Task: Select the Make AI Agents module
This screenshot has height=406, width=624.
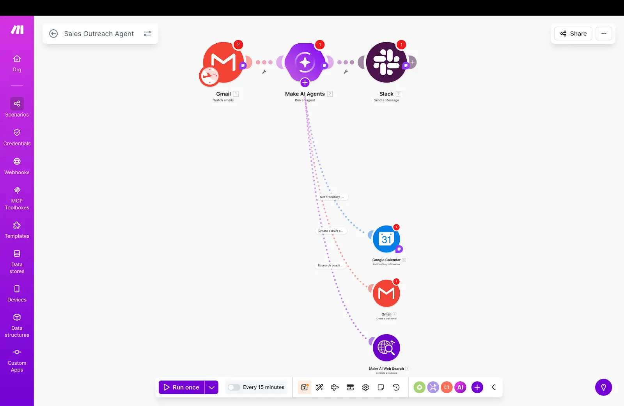Action: click(x=305, y=62)
